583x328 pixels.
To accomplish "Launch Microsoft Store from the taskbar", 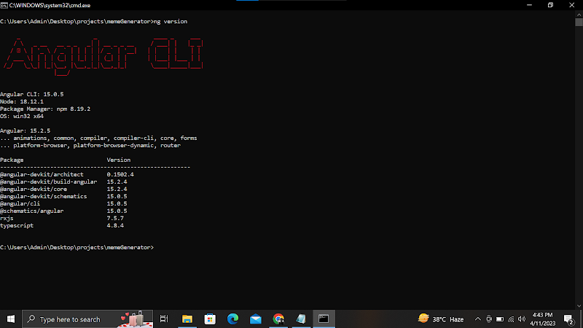I will [210, 319].
